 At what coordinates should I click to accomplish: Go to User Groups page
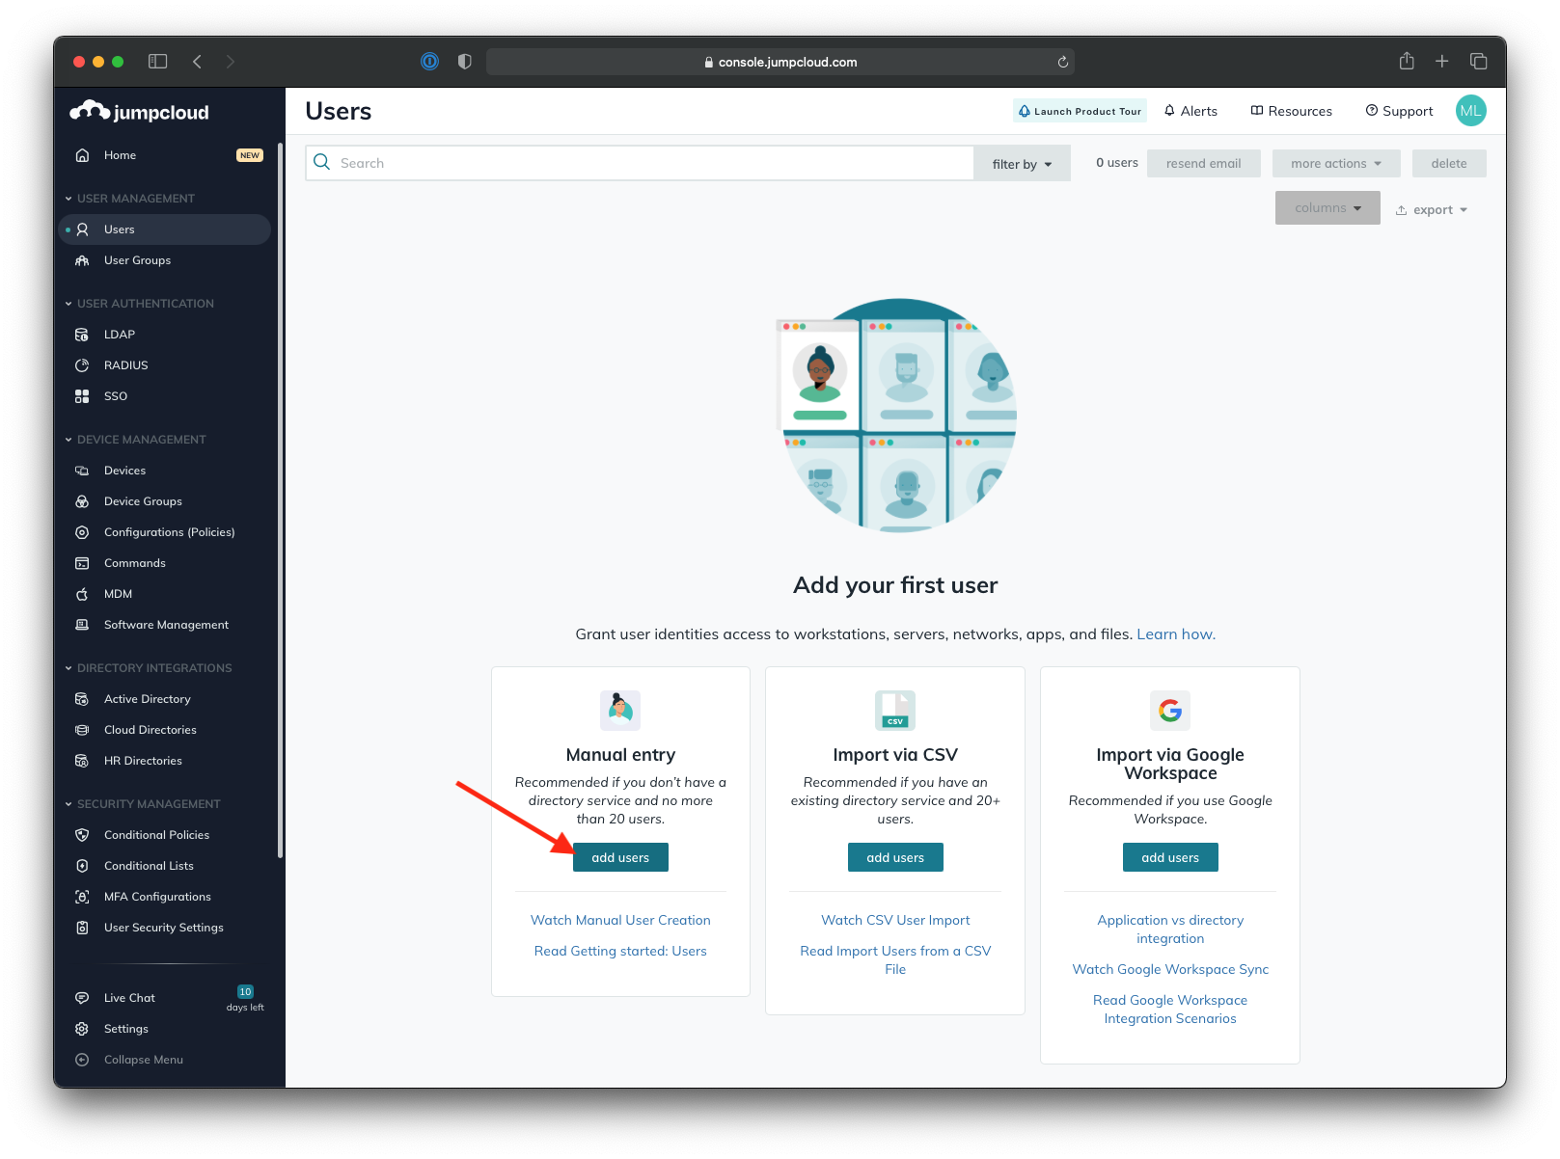click(x=138, y=260)
